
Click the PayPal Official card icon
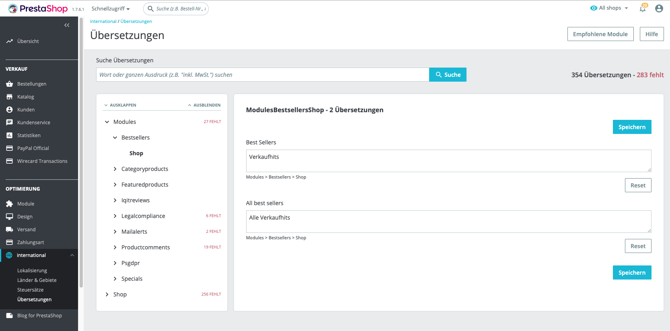click(10, 148)
